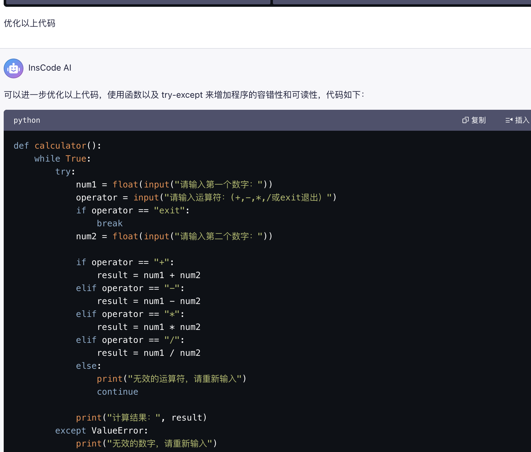Click the try: line in code
The width and height of the screenshot is (531, 452).
[65, 171]
